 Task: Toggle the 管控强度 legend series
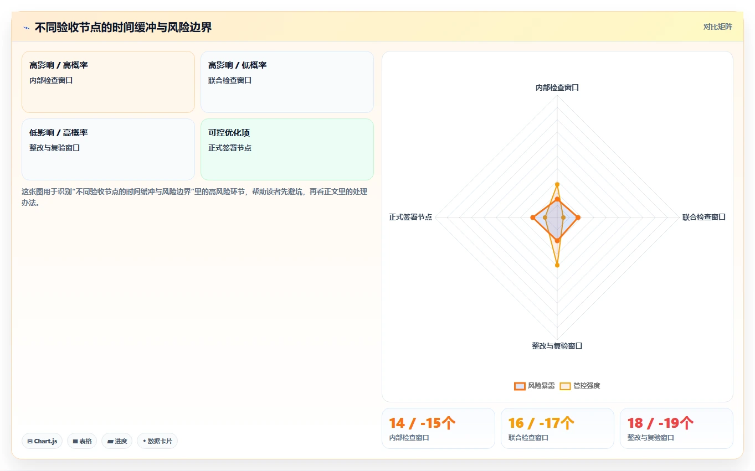[x=580, y=386]
